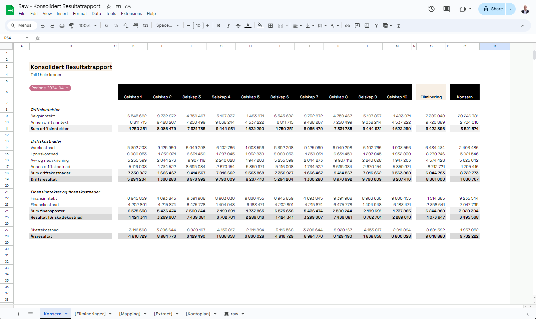Click the font size field
Viewport: 536px width, 319px height.
[198, 26]
